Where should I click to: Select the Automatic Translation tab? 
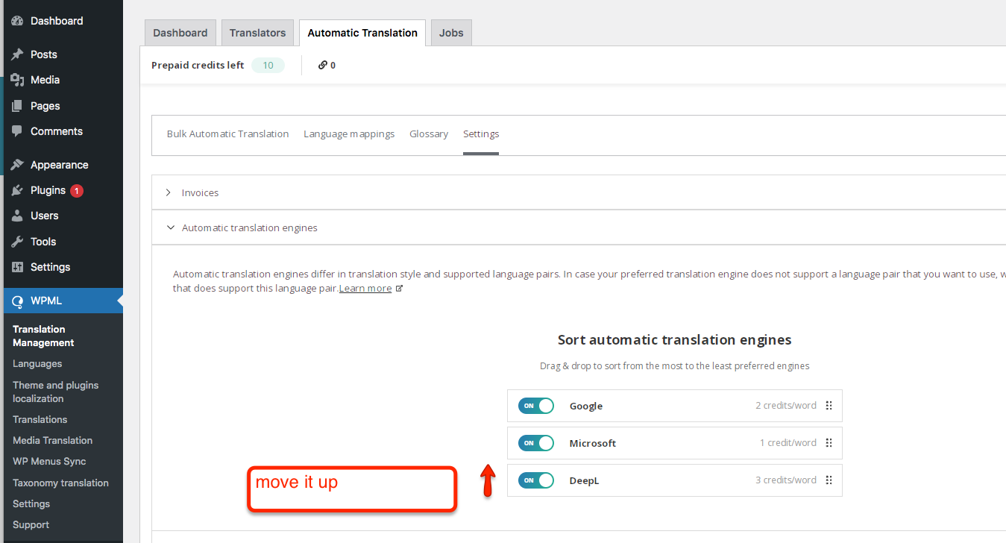362,33
